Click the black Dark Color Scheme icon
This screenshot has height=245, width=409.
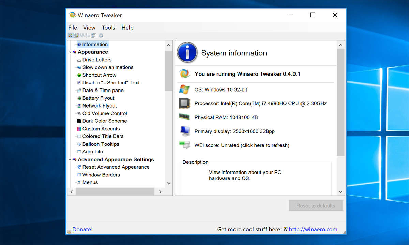point(79,121)
